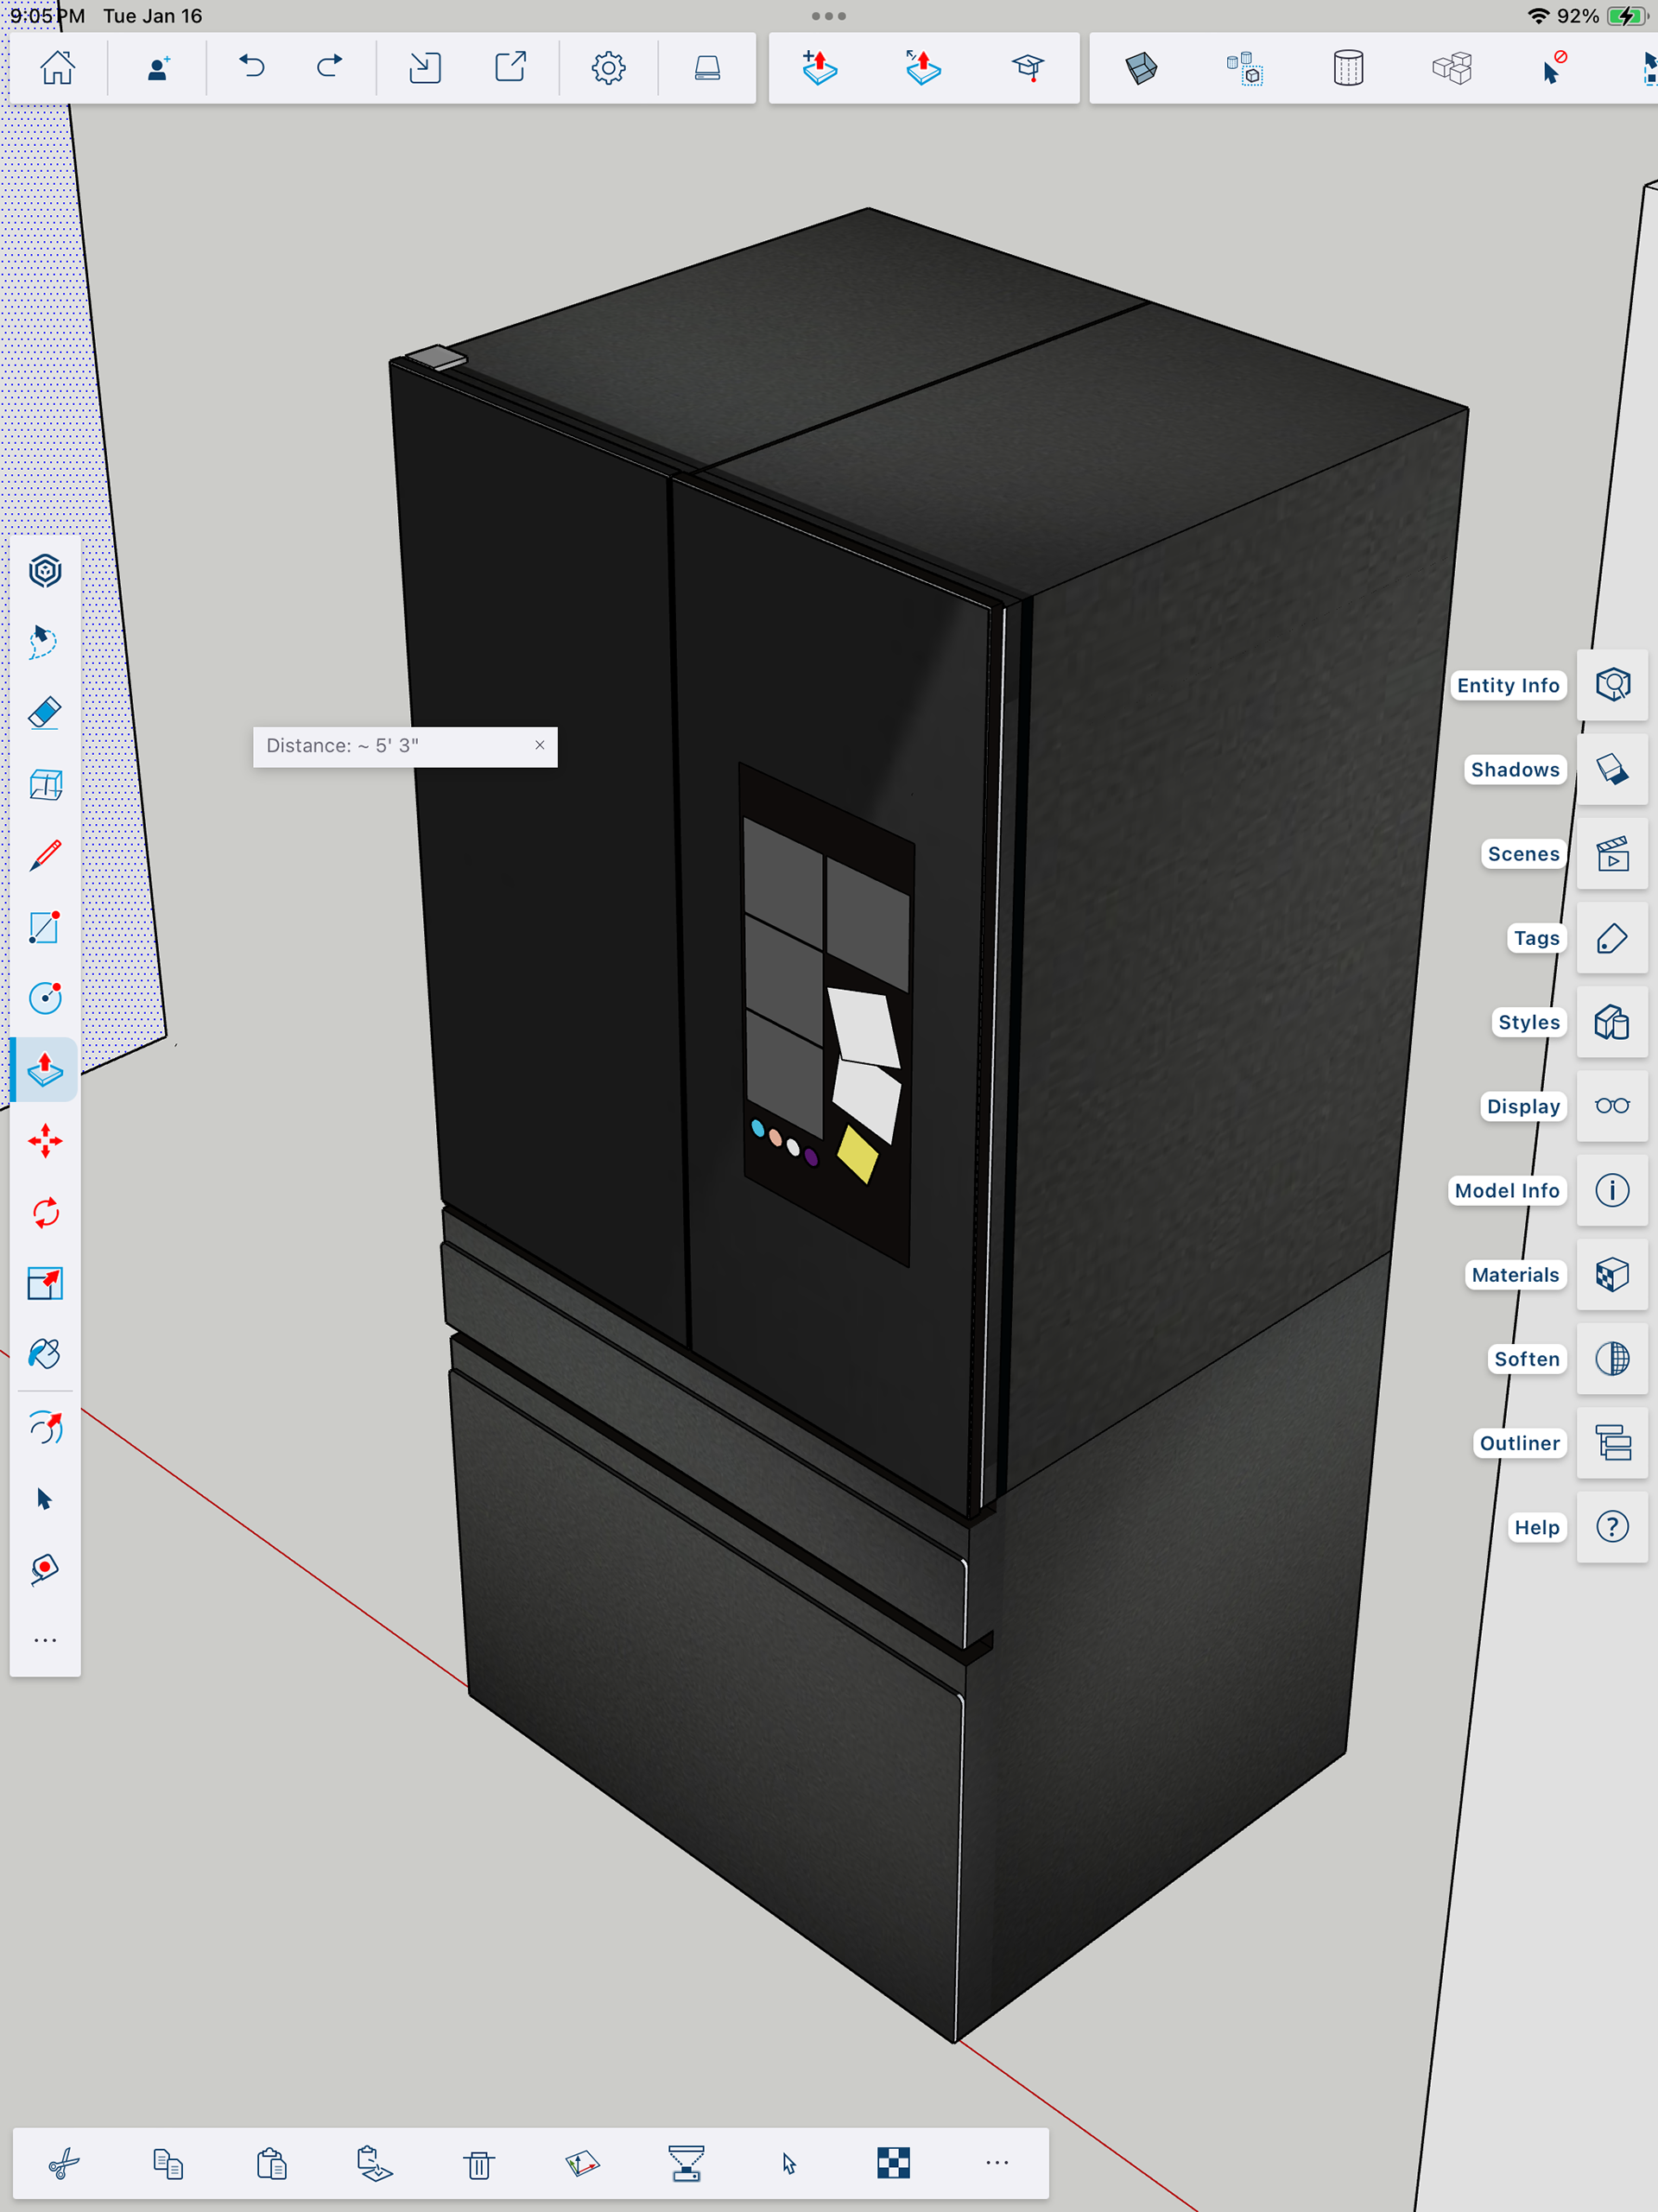This screenshot has height=2212, width=1658.
Task: Open the Materials panel
Action: click(1611, 1275)
